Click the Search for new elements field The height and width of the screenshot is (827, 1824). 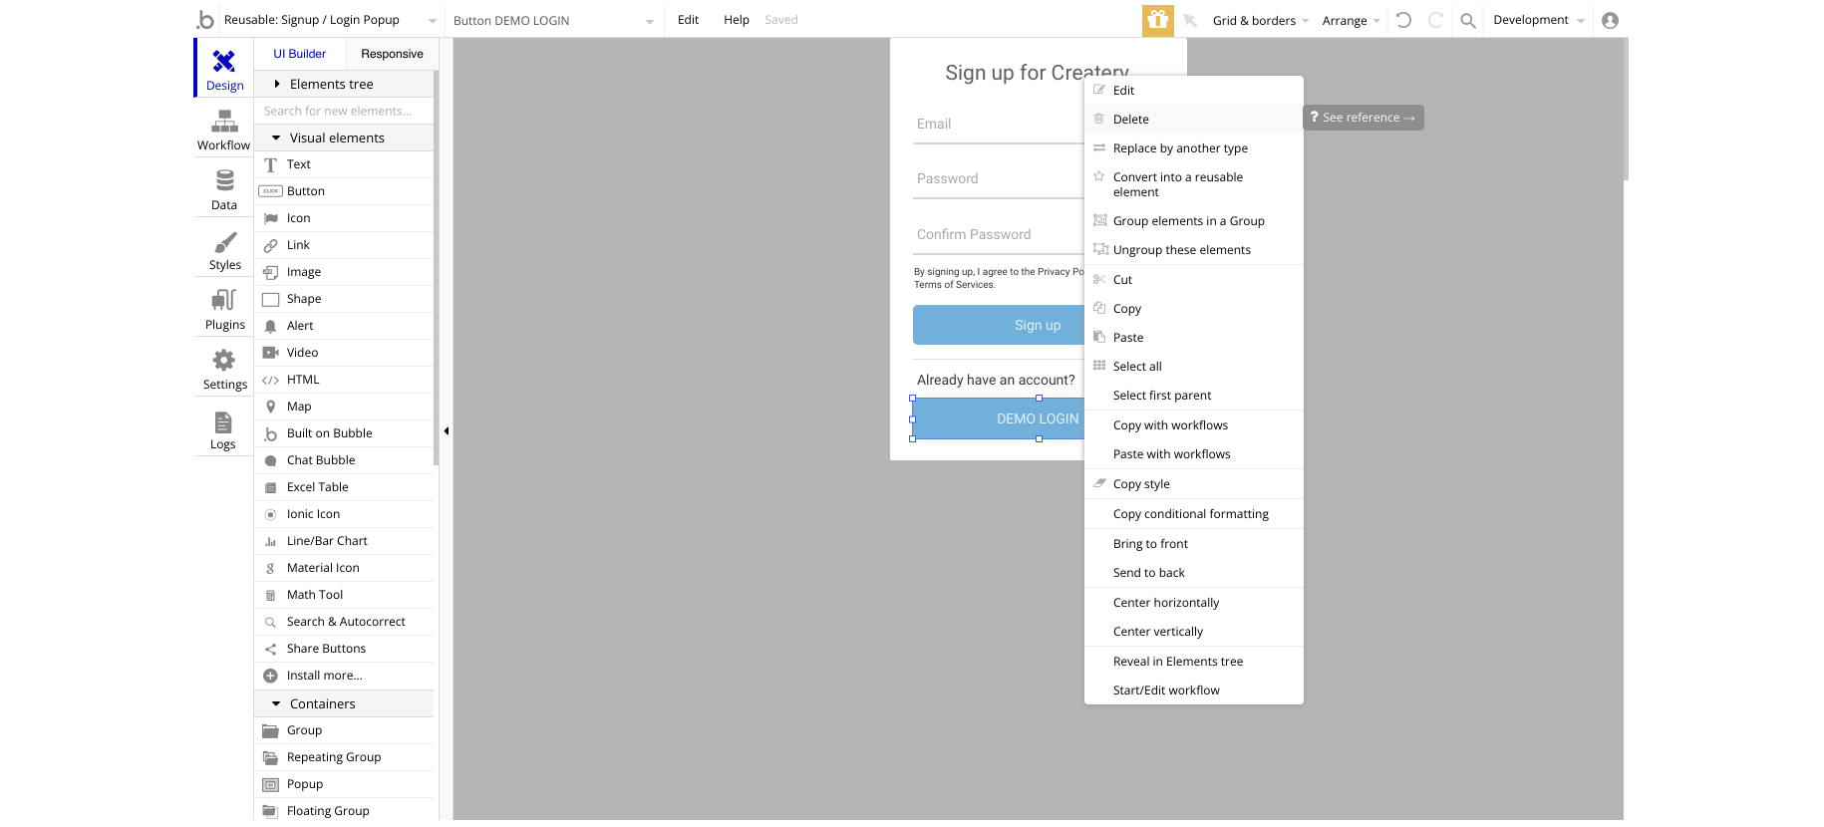[344, 112]
